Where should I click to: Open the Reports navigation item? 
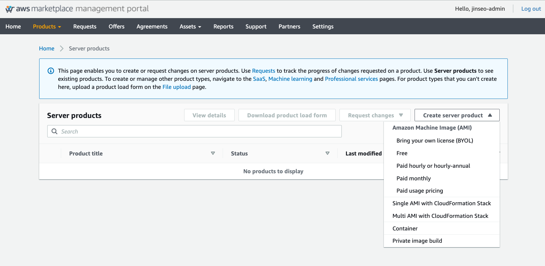click(223, 27)
